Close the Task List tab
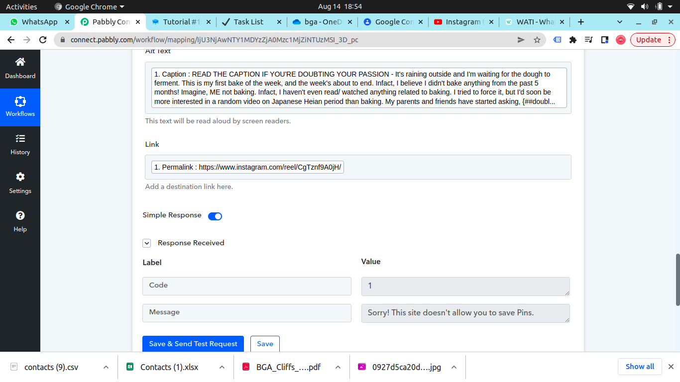680x382 pixels. (279, 22)
